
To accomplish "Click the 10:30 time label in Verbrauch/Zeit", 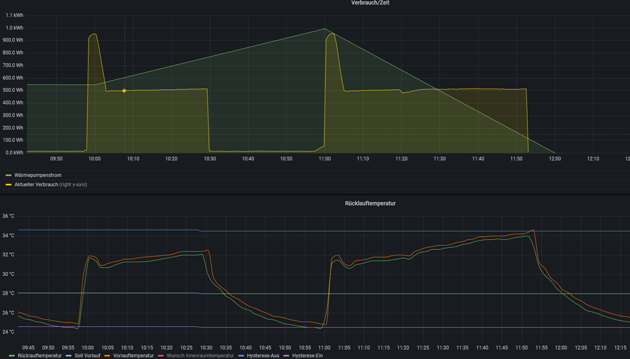I will pos(210,159).
